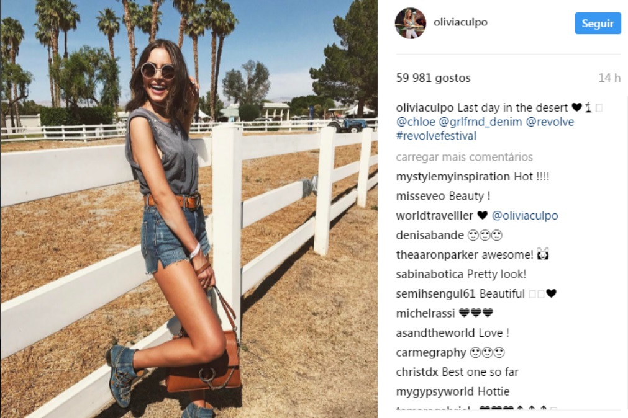View the 59 981 gostos likes list
Viewport: 628px width, 418px height.
pyautogui.click(x=434, y=78)
